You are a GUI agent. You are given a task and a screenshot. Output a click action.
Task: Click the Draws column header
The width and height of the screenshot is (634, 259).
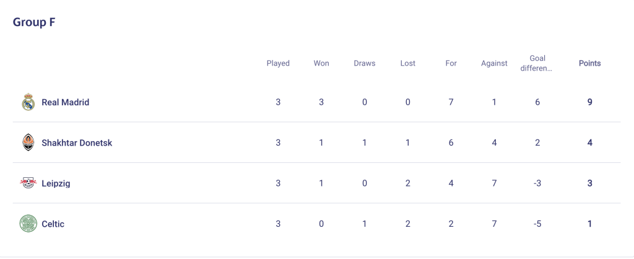[365, 63]
